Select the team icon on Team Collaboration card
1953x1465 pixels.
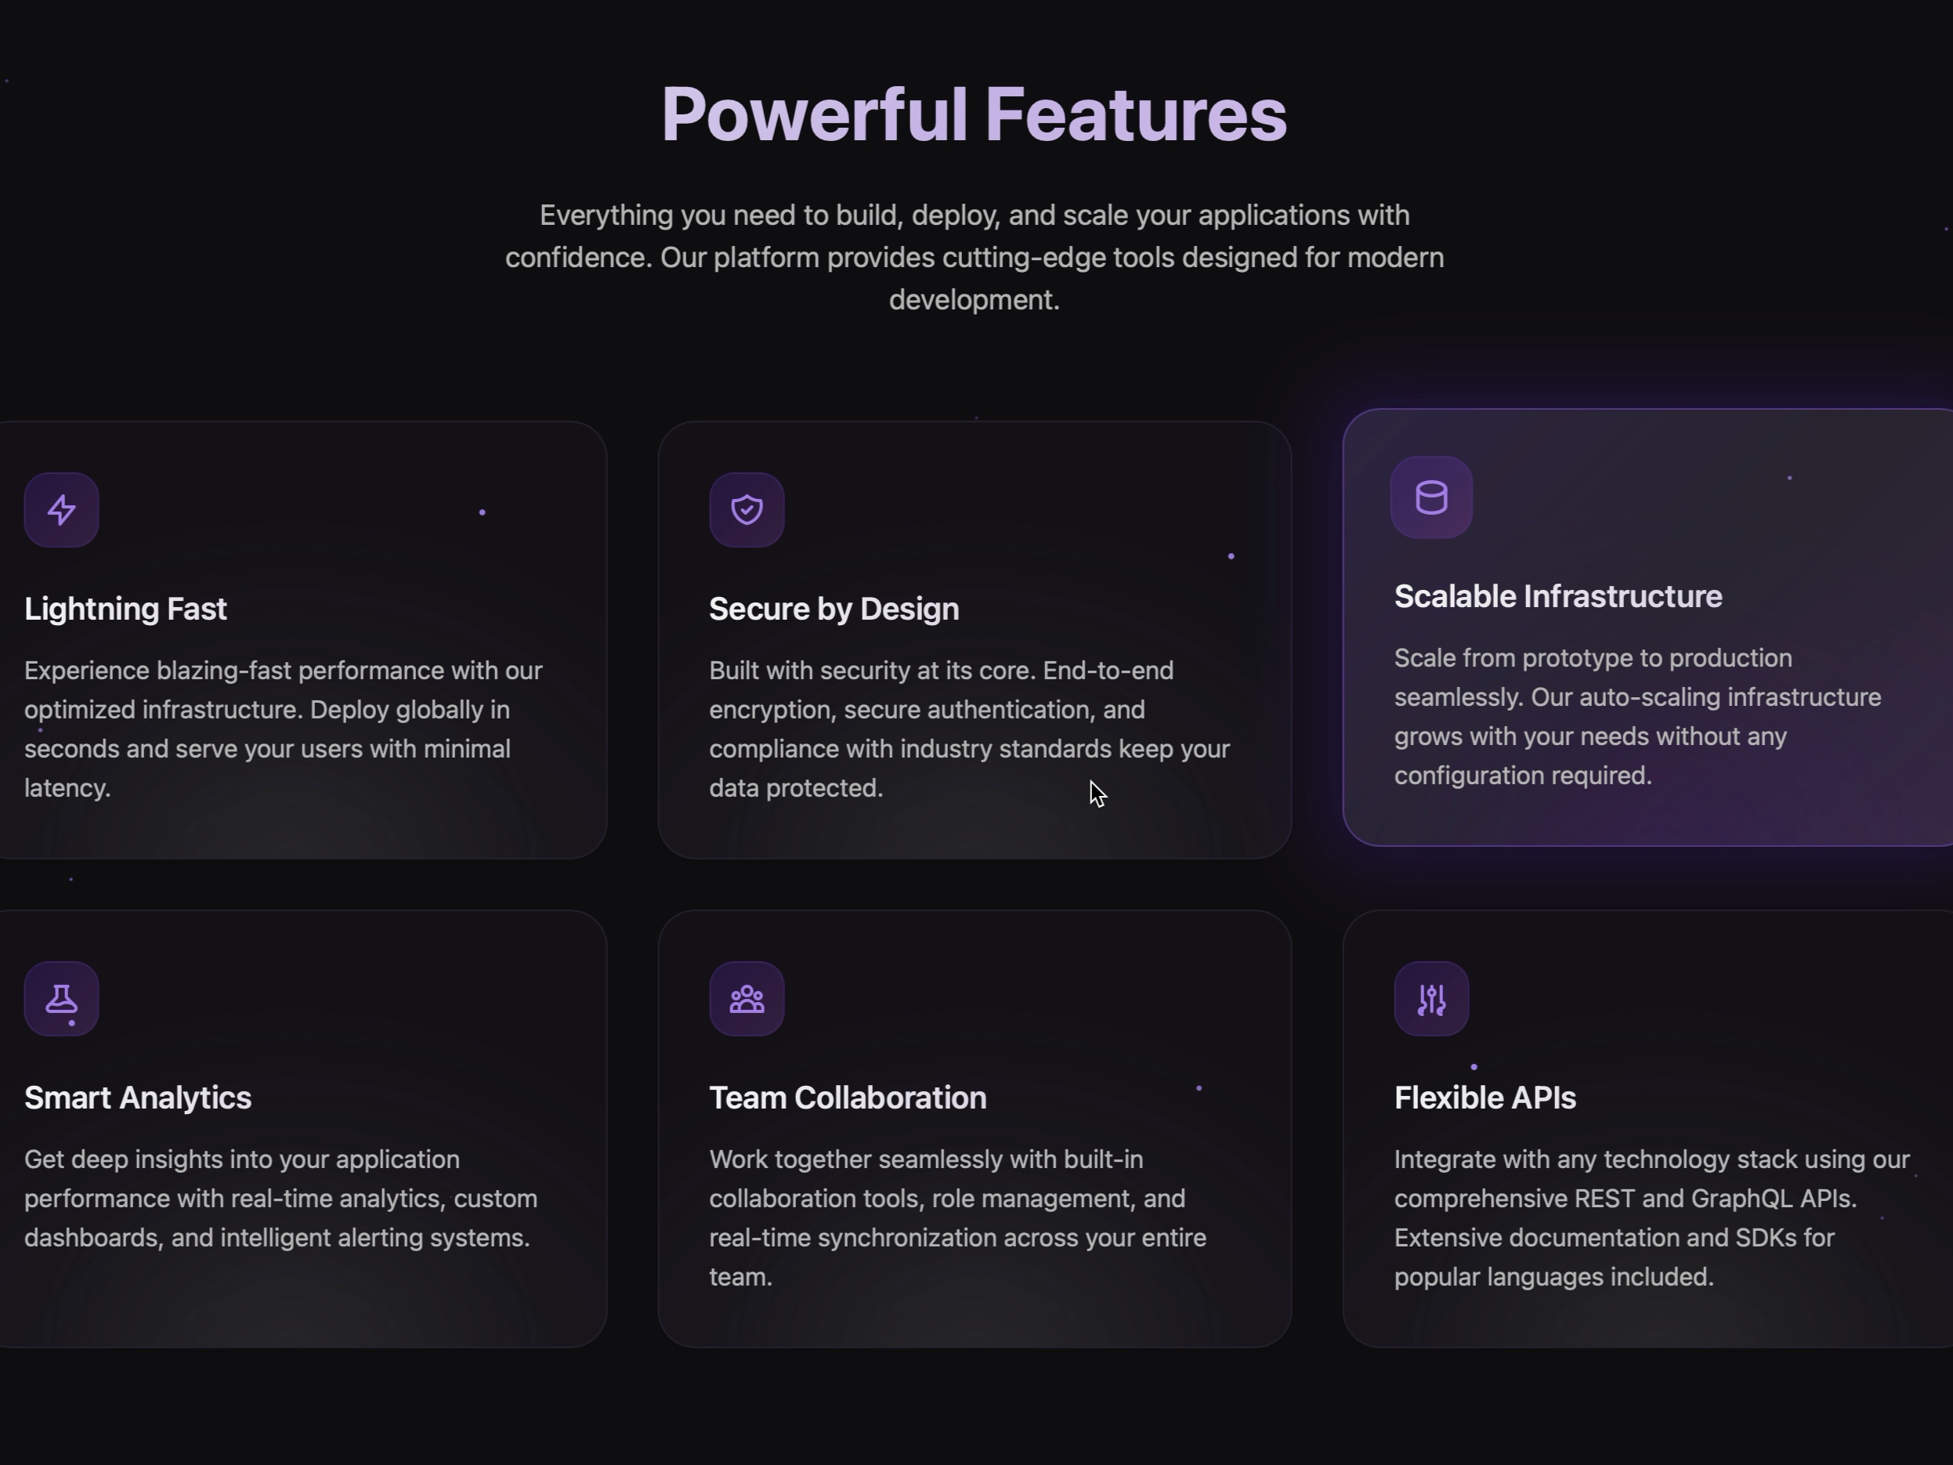(746, 999)
